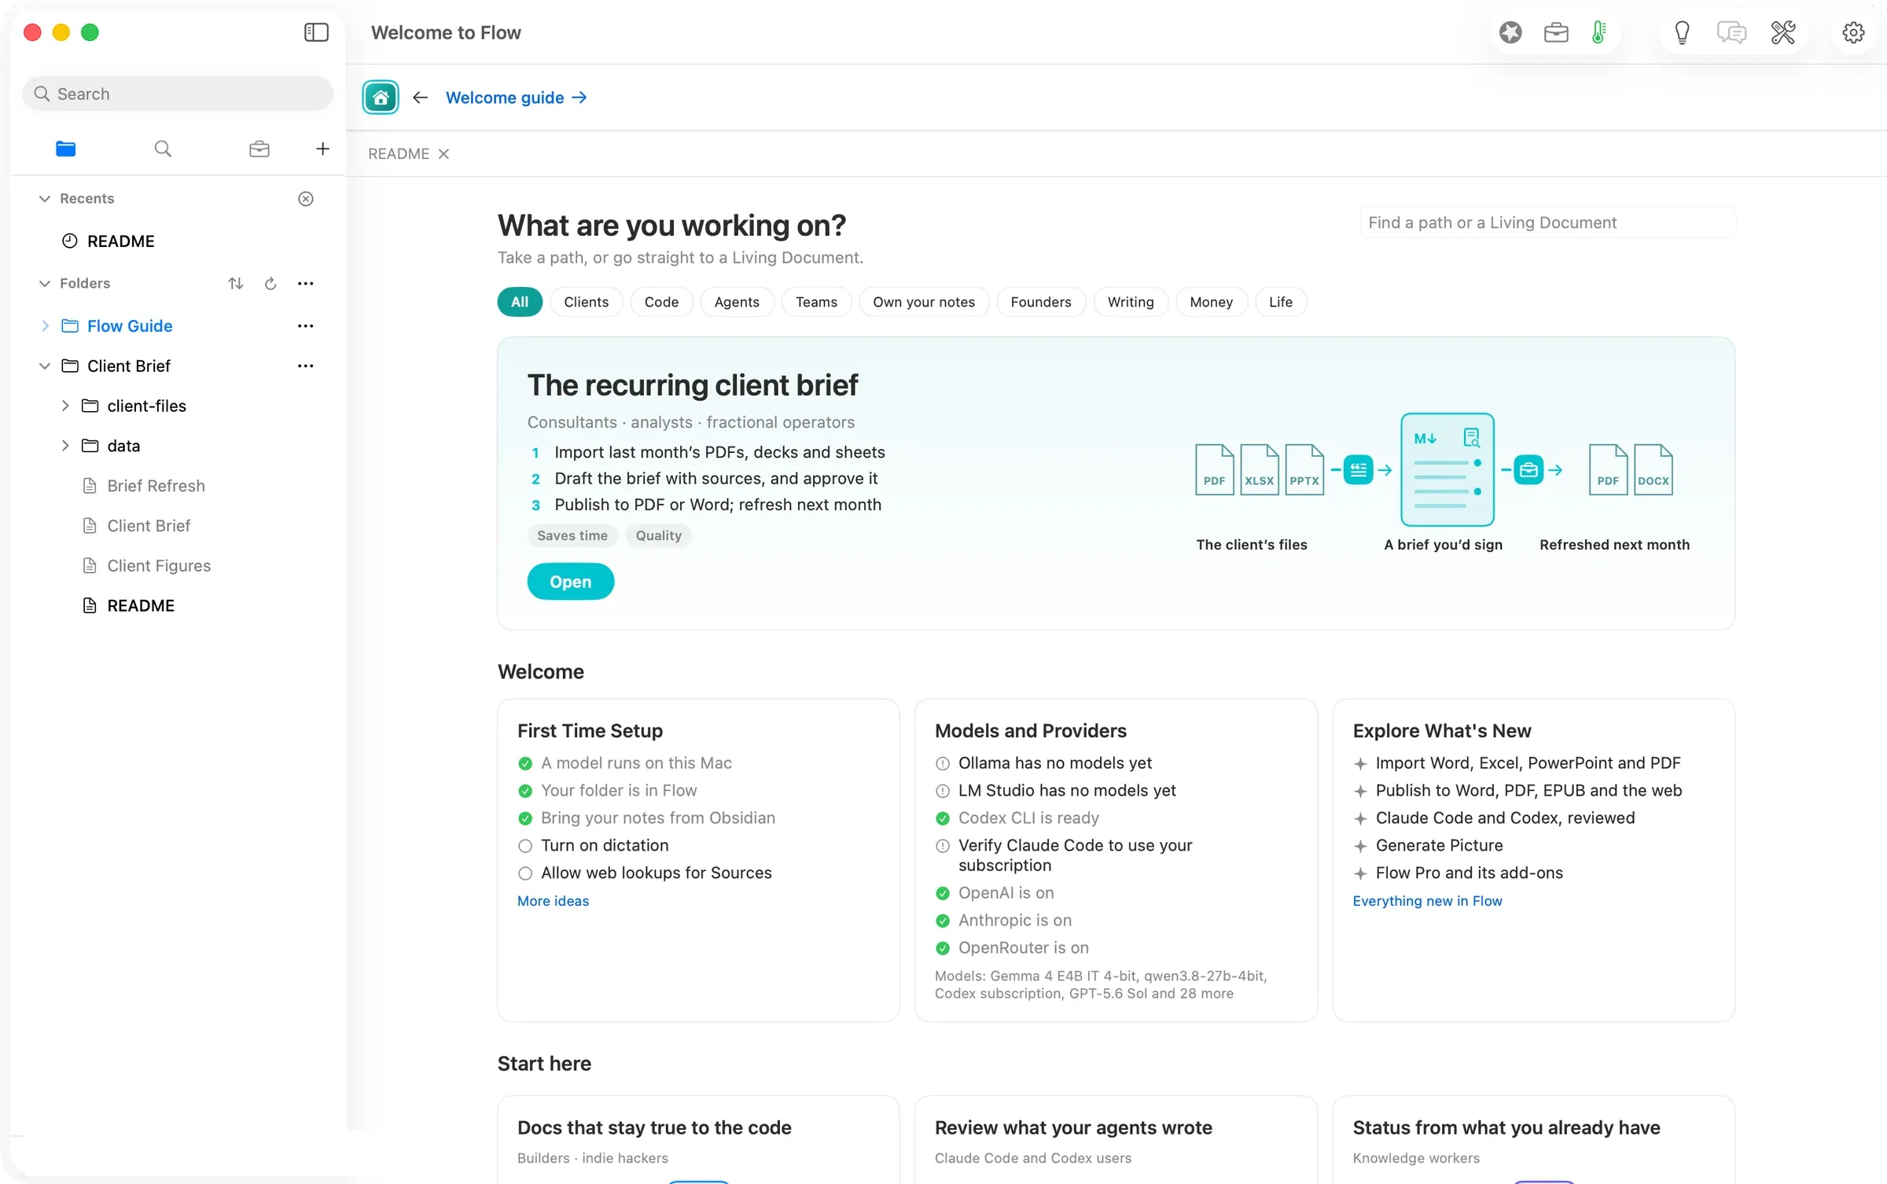Close the README tab
The image size is (1887, 1184).
coord(444,154)
